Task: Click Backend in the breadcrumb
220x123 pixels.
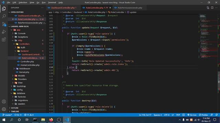Action: pyautogui.click(x=78, y=12)
